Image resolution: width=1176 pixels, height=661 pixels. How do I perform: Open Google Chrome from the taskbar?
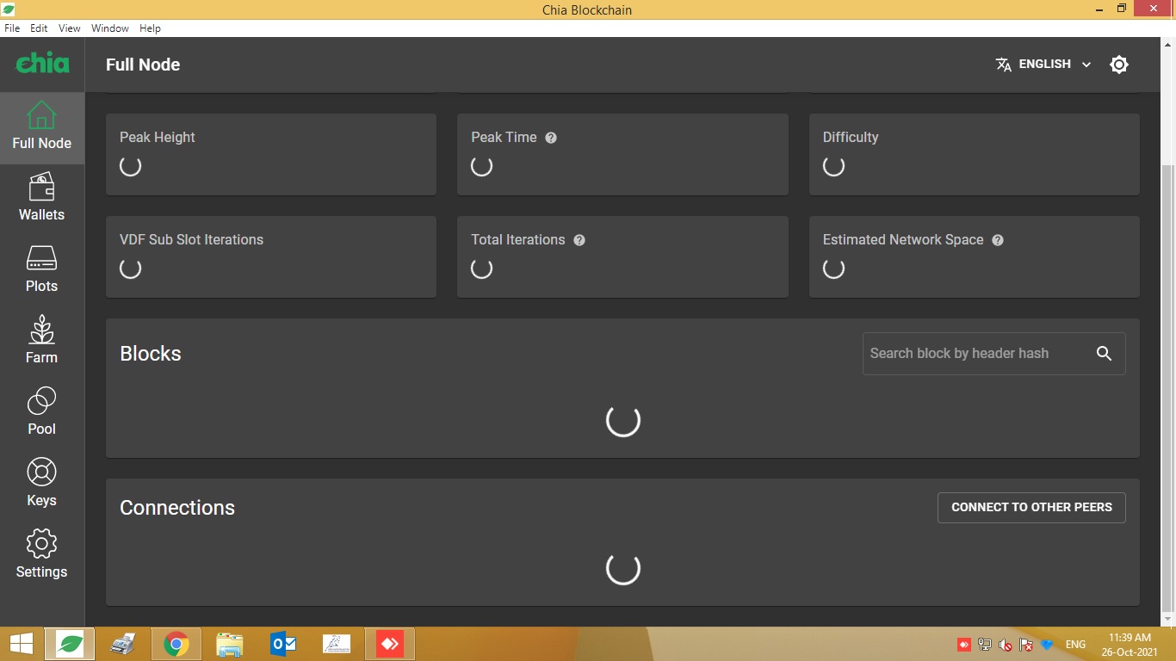(176, 644)
